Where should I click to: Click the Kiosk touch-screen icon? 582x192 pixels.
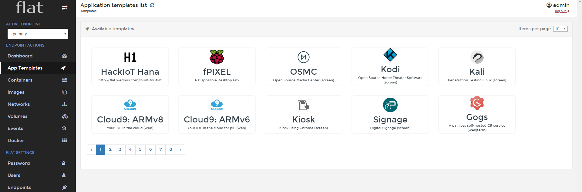[304, 105]
